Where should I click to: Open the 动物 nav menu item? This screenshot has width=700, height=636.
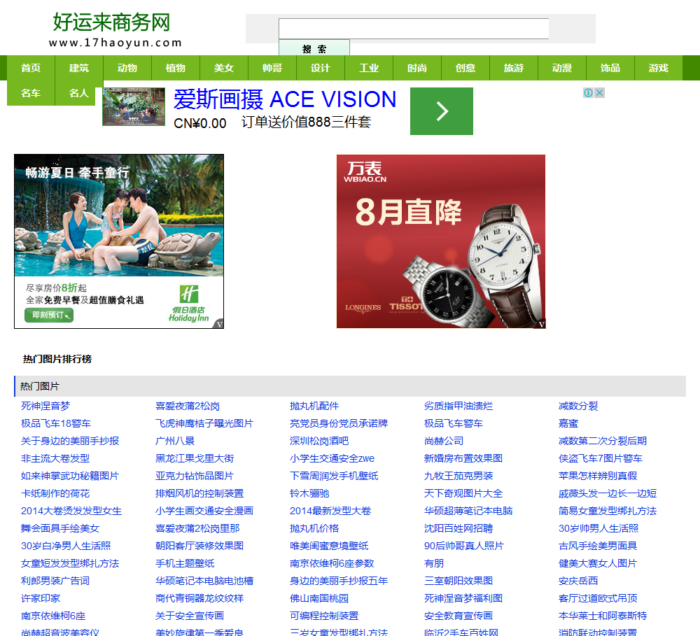127,68
